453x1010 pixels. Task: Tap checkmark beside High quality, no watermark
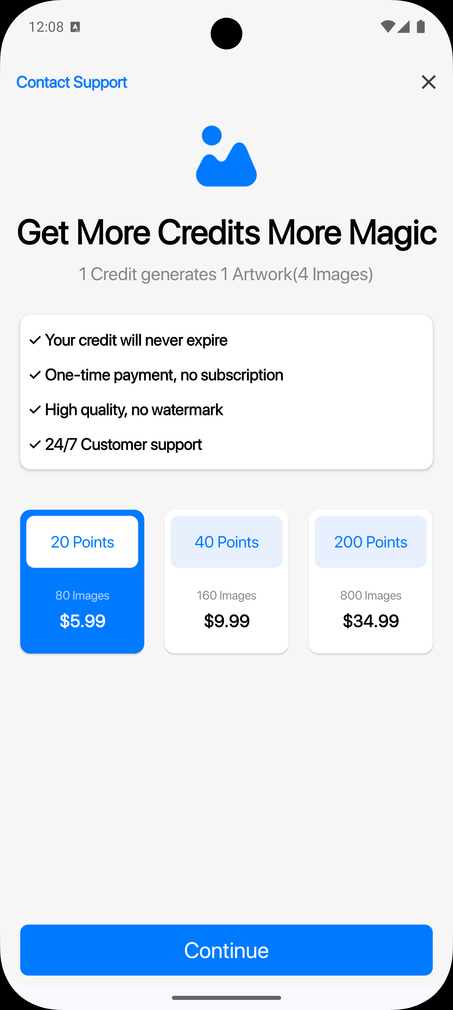click(35, 410)
